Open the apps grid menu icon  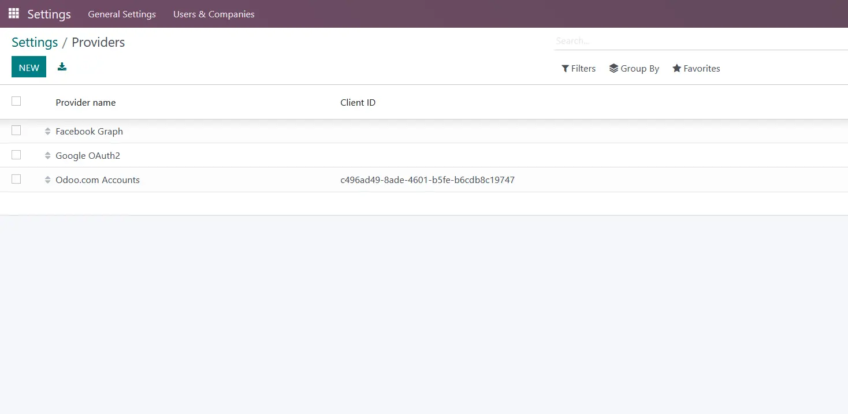coord(13,13)
